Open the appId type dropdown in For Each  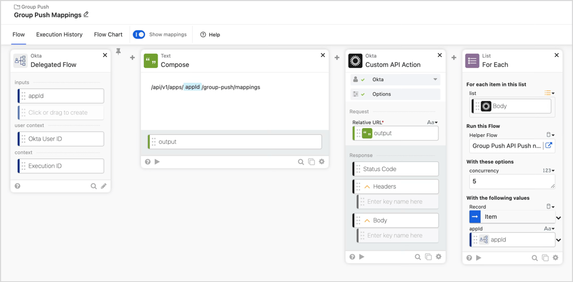(550, 229)
